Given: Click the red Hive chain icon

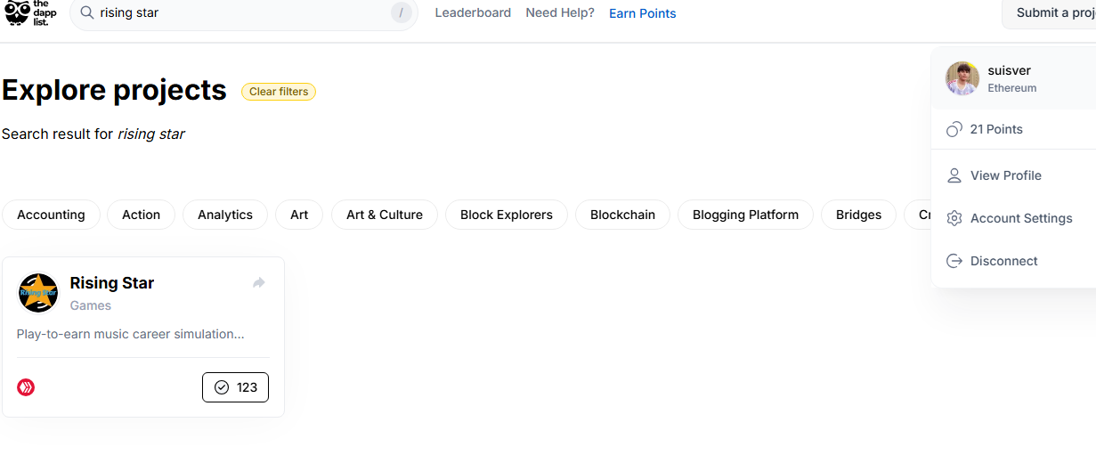Looking at the screenshot, I should click(26, 387).
